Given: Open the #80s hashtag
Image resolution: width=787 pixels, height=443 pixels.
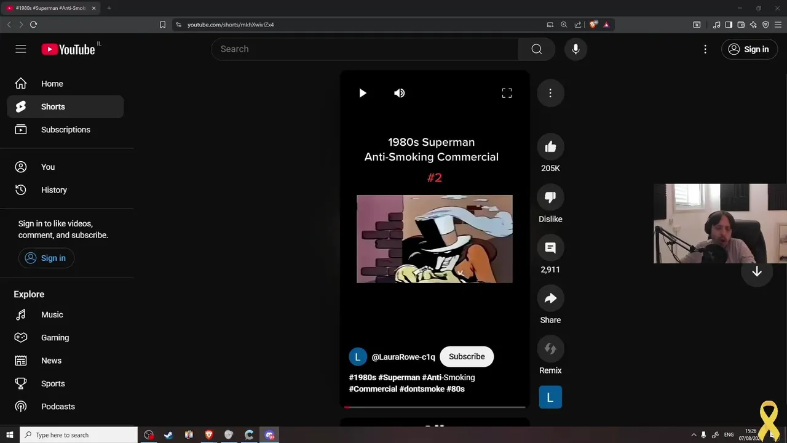Looking at the screenshot, I should tap(456, 389).
